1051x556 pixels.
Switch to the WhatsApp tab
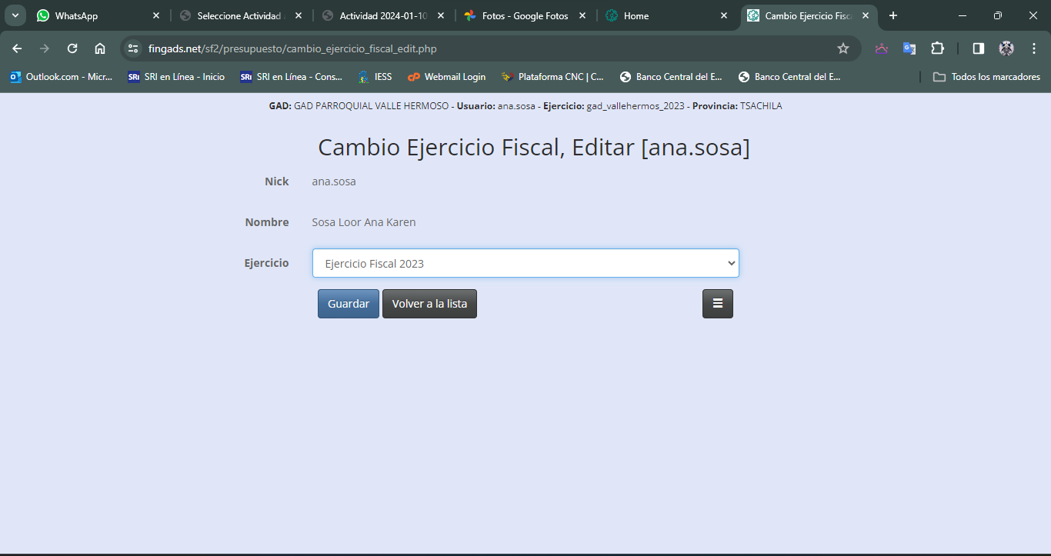92,15
